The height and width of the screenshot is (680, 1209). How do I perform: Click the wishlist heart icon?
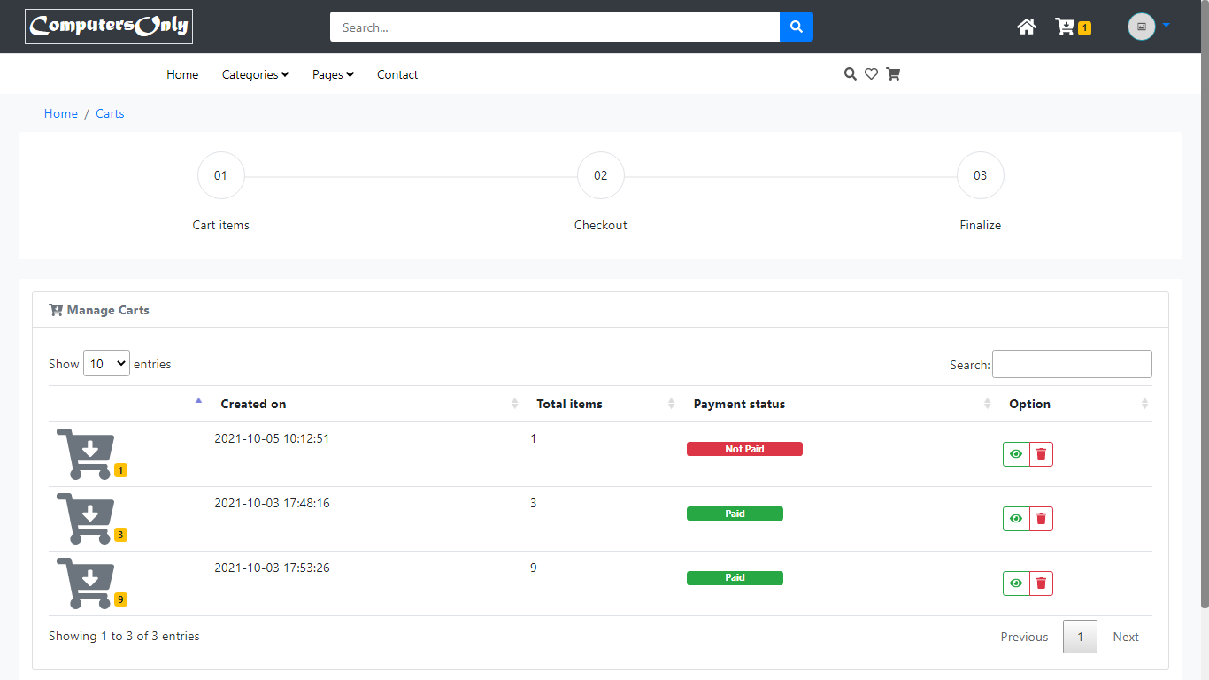[871, 74]
